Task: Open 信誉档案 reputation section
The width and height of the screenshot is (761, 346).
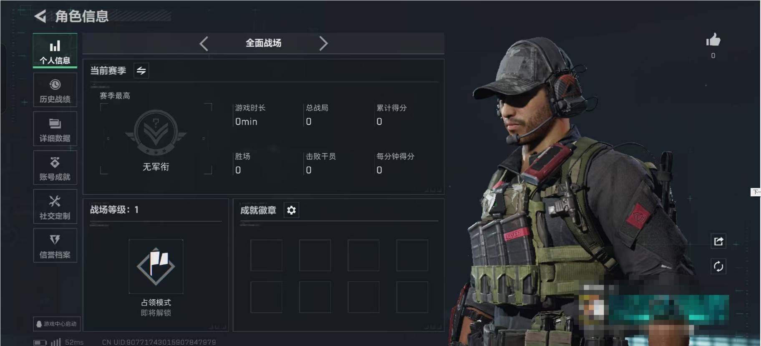Action: [55, 246]
